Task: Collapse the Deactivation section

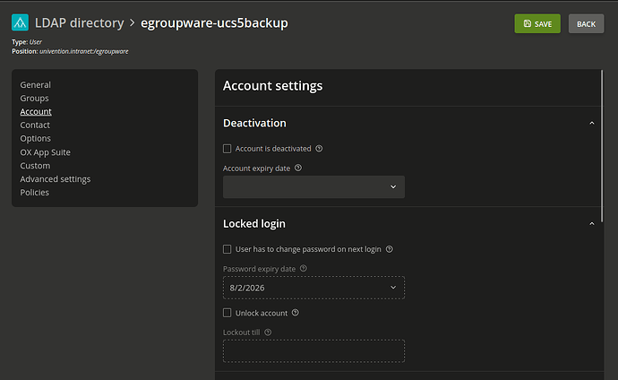Action: pyautogui.click(x=591, y=123)
